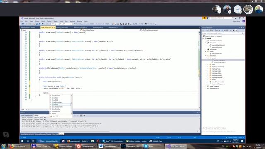Viewport: 265px width, 149px height.
Task: Click the Save All toolbar icon
Action: coord(39,24)
